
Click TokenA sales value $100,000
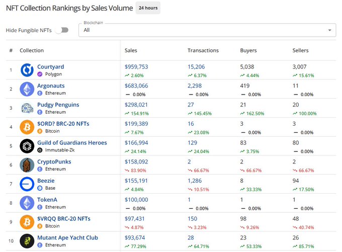pos(136,200)
